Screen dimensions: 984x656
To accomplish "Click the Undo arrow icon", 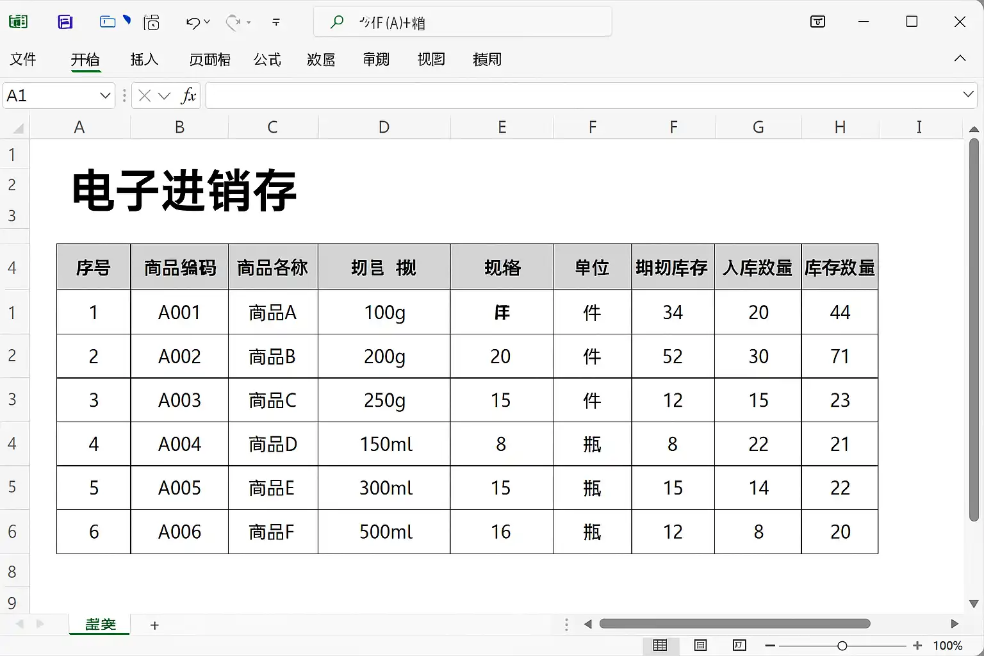I will [193, 23].
